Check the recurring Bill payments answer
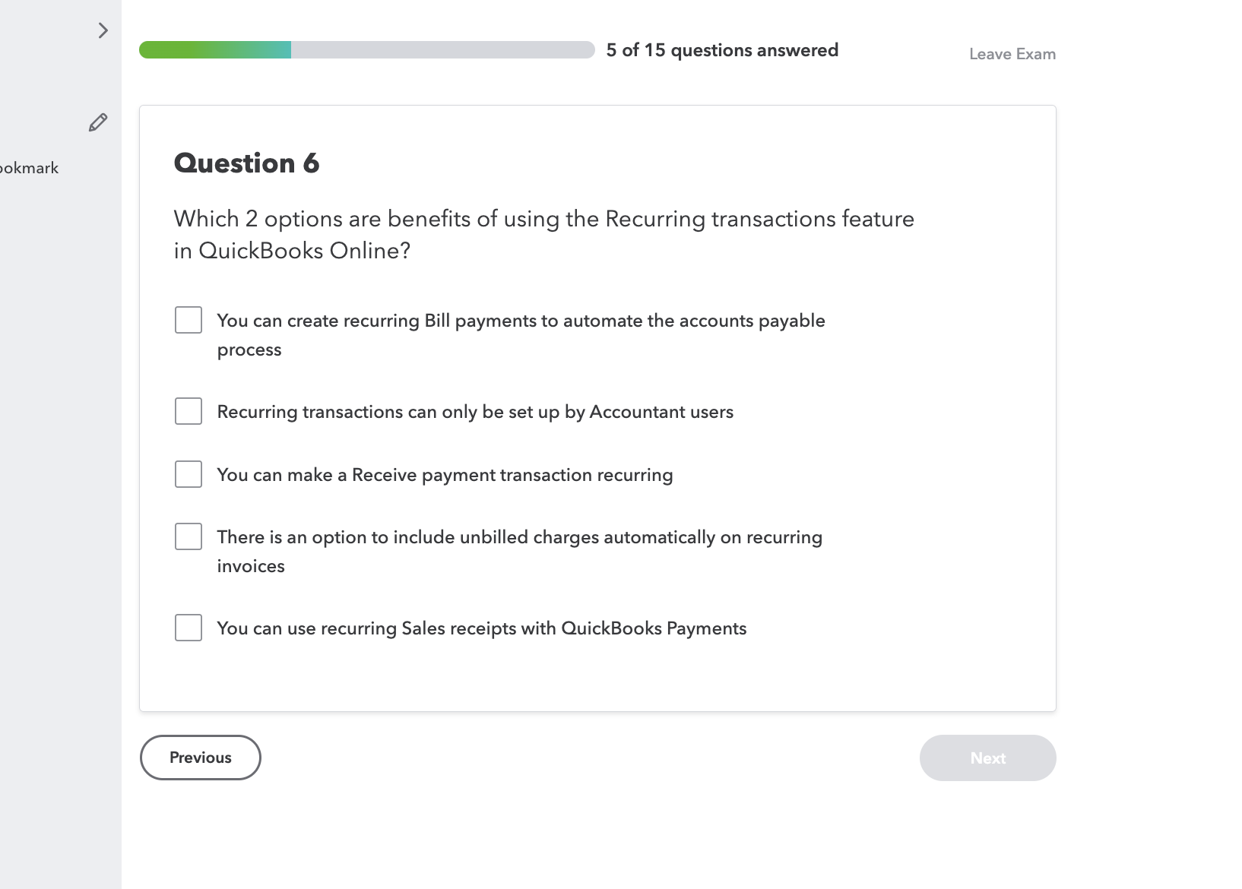 188,320
